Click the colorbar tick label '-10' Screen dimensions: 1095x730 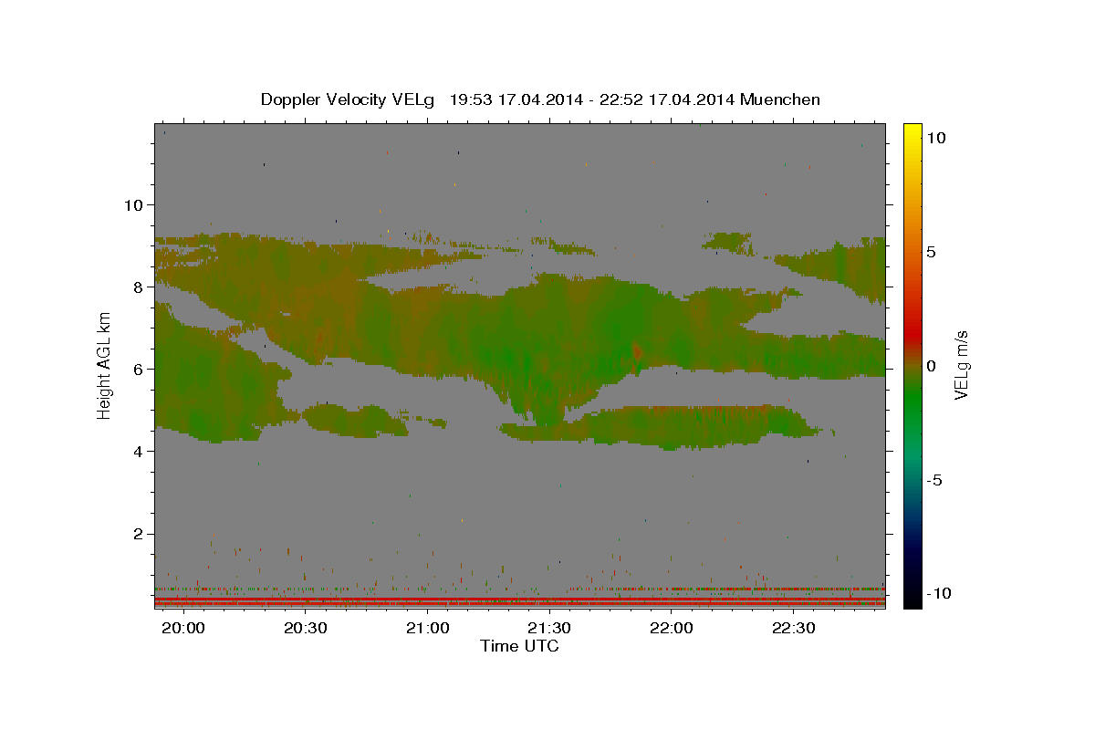(x=939, y=593)
